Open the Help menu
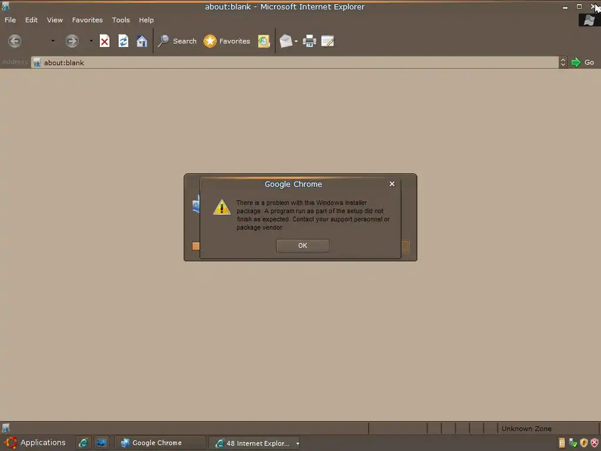 click(146, 20)
